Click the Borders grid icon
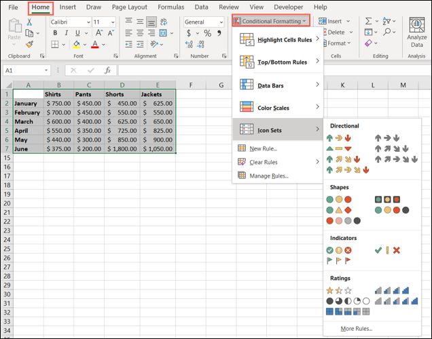Screen dimensions: 432x339 click(55, 44)
